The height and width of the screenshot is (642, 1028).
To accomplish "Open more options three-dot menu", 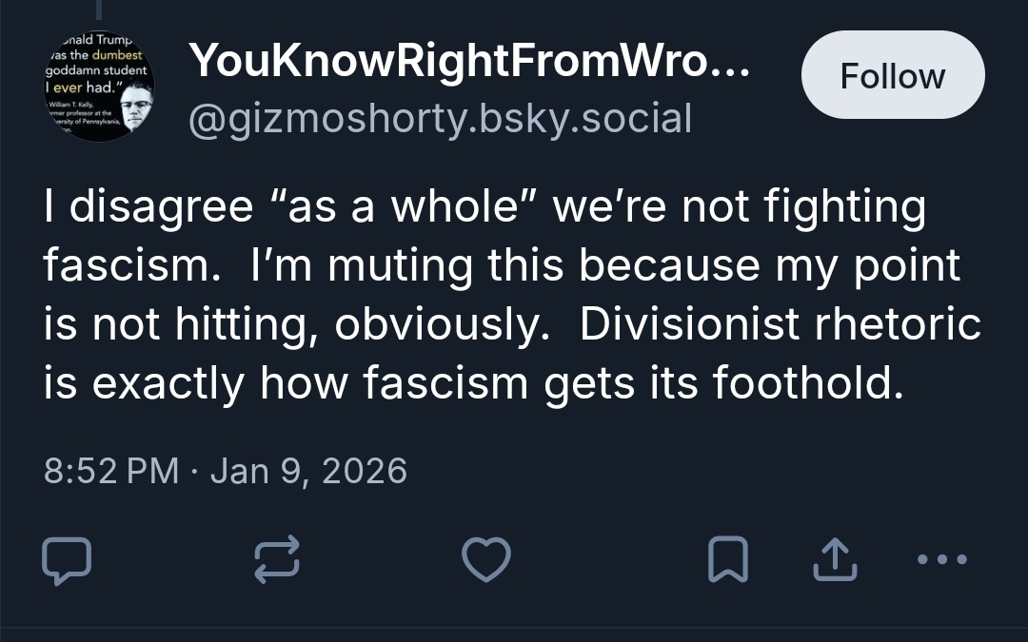I will pos(940,559).
